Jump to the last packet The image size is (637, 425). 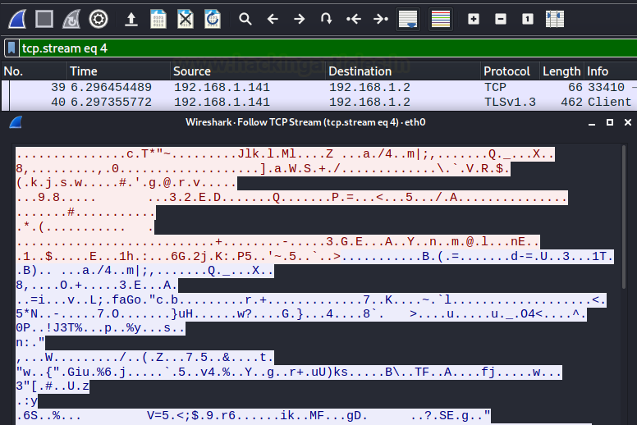click(x=380, y=18)
